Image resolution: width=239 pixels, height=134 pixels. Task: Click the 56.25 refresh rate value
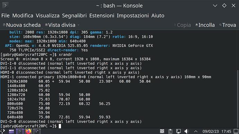tap(105, 104)
